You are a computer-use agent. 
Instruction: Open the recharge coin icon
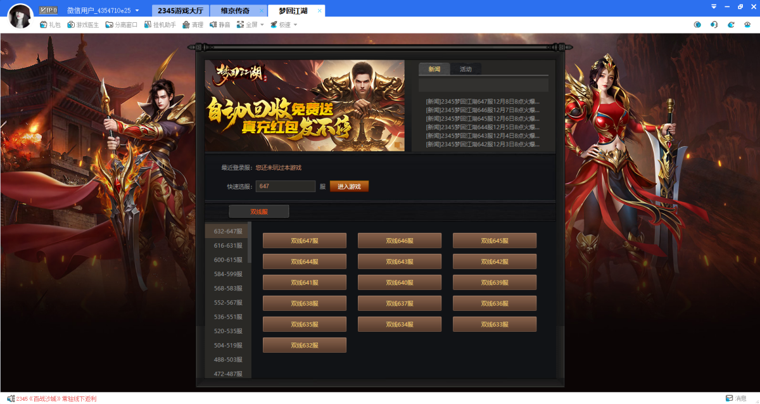pyautogui.click(x=697, y=25)
